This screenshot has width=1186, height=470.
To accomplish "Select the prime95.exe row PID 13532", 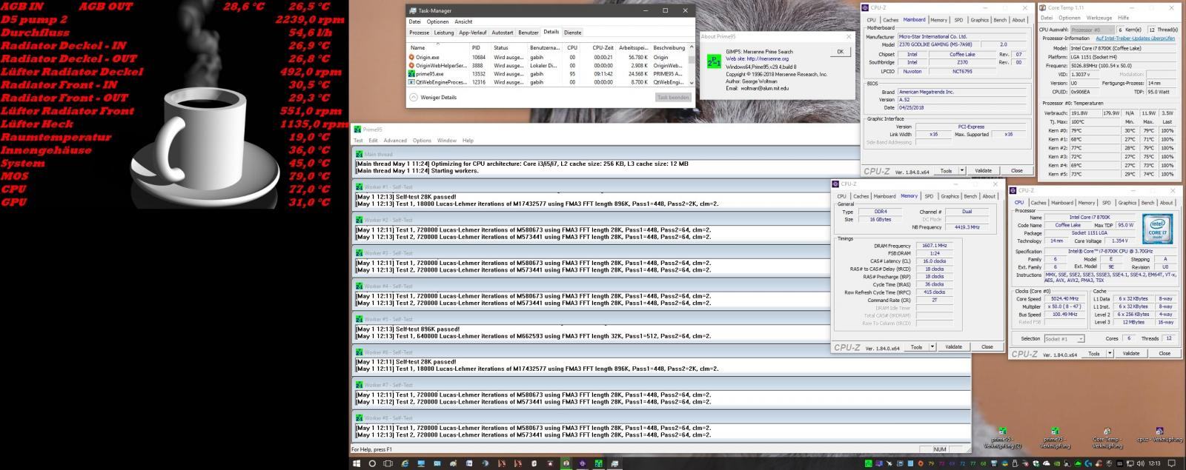I will point(548,74).
